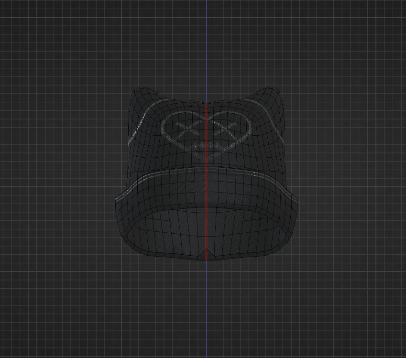The width and height of the screenshot is (406, 358).
Task: Click the heart emblem on the beanie
Action: coord(207,135)
